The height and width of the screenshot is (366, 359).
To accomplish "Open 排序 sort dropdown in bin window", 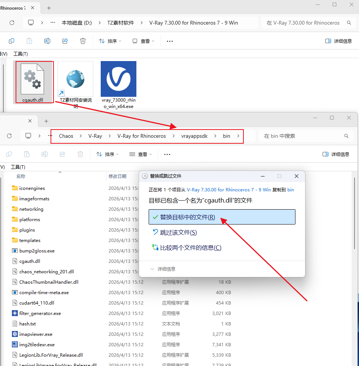I will (107, 154).
